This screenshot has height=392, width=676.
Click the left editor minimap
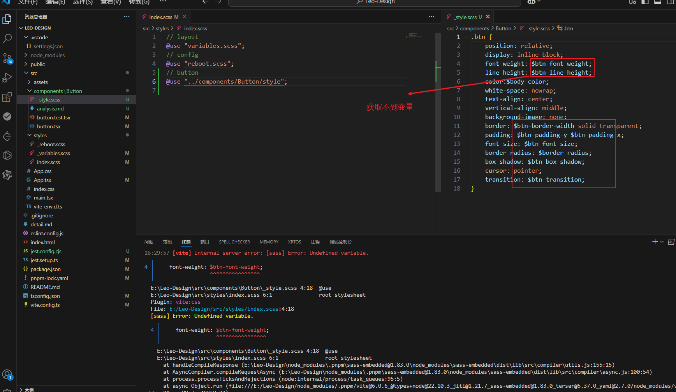point(415,35)
